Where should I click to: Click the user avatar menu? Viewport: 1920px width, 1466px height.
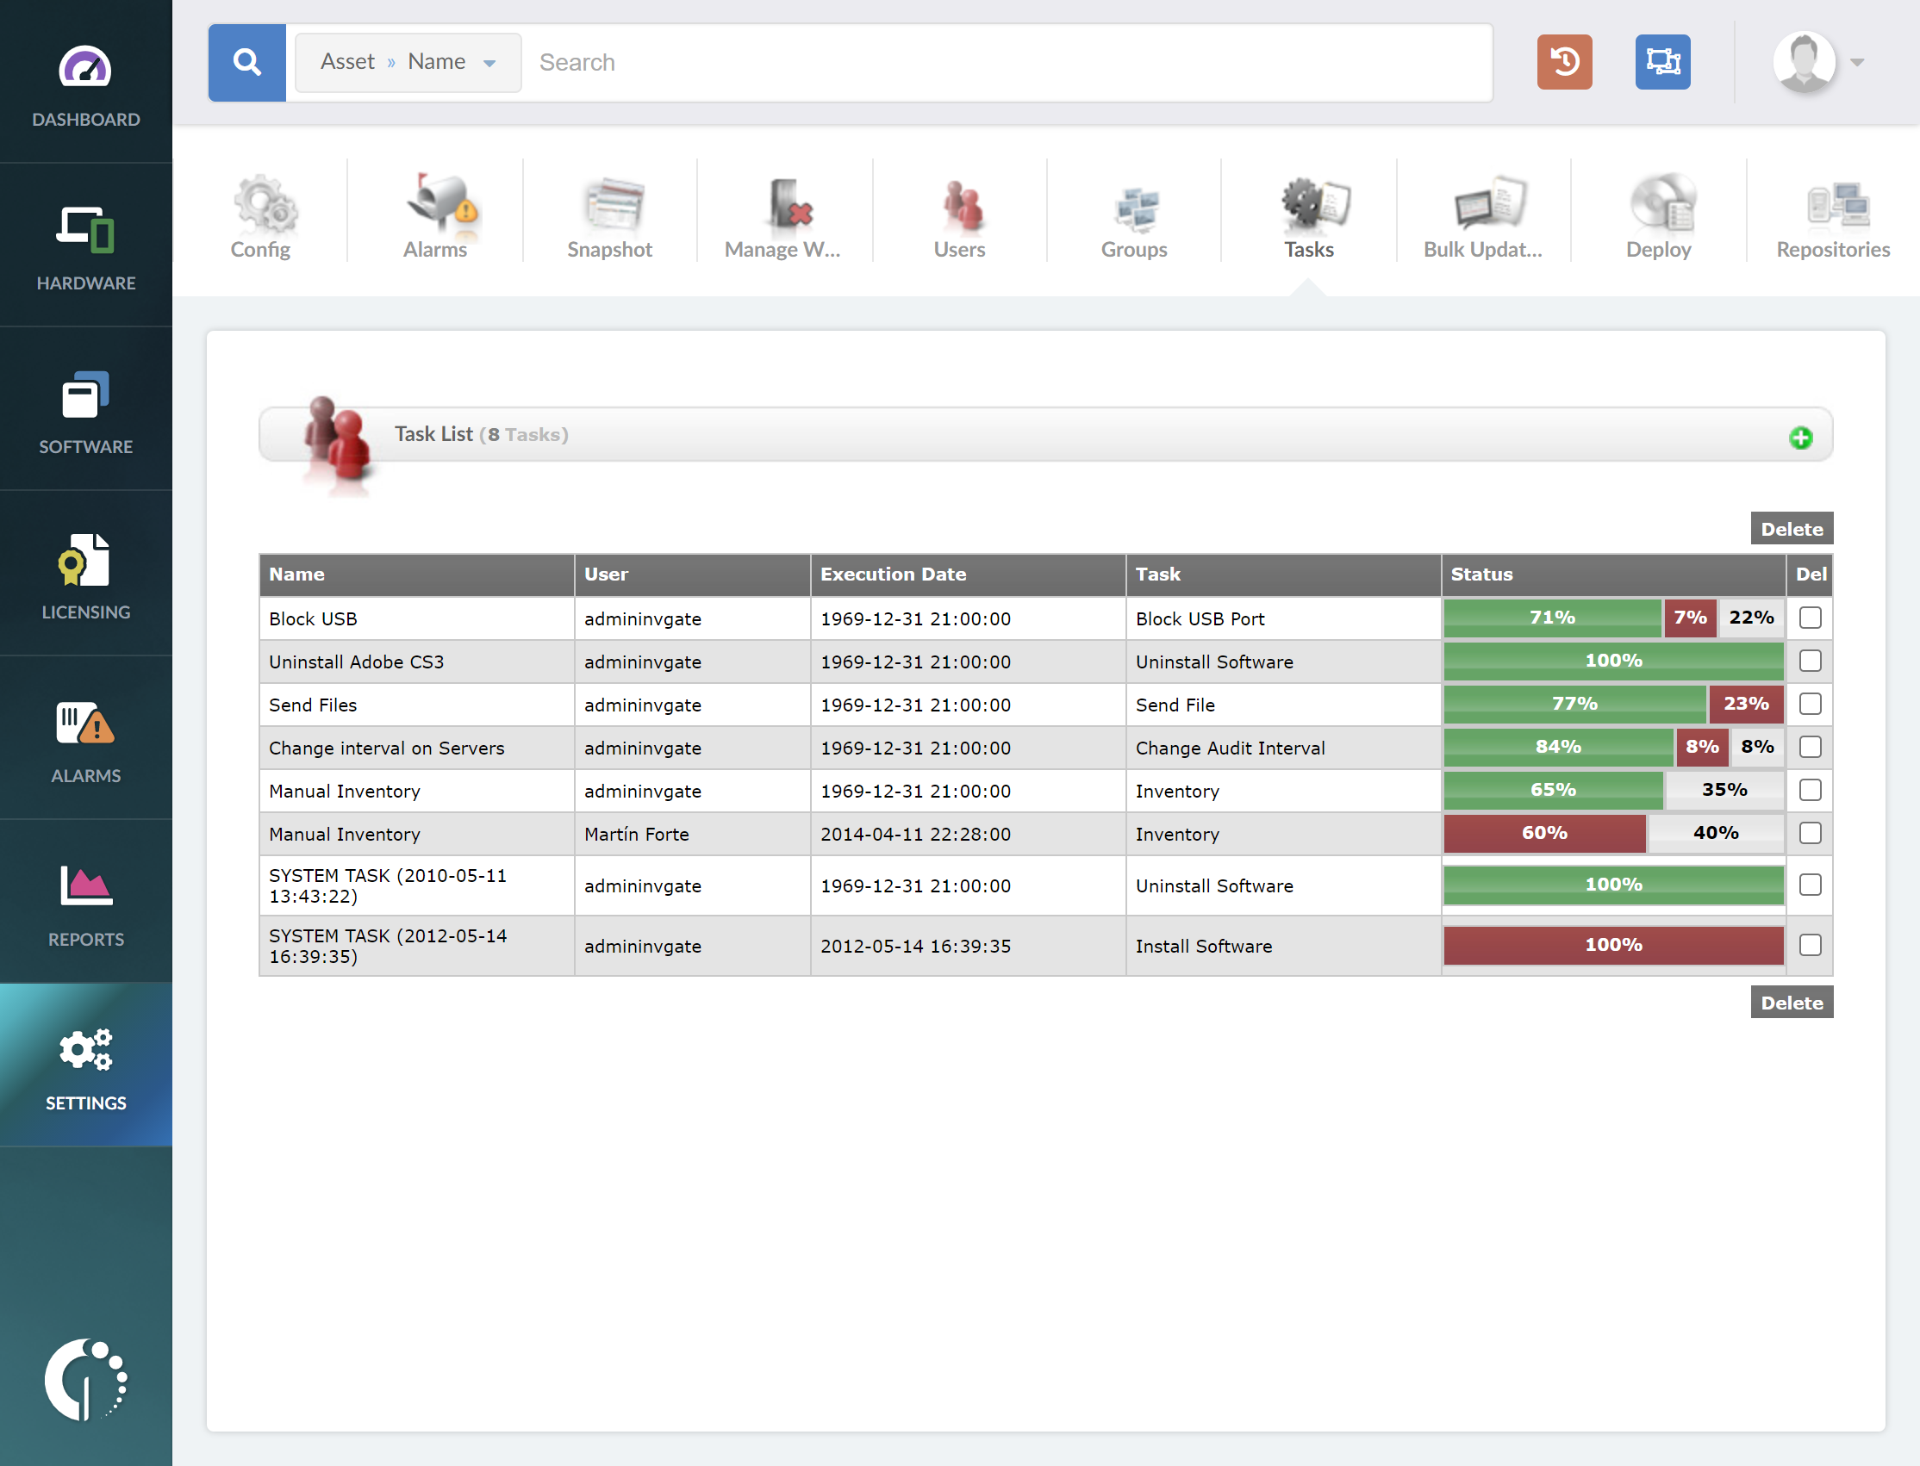click(1804, 62)
